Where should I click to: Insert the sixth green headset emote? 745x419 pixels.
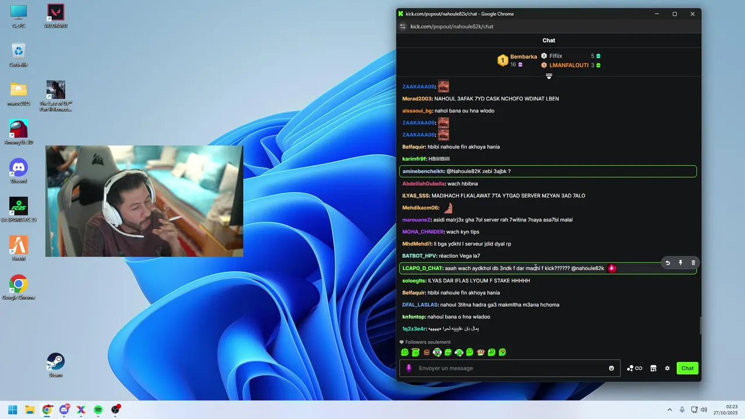[459, 352]
